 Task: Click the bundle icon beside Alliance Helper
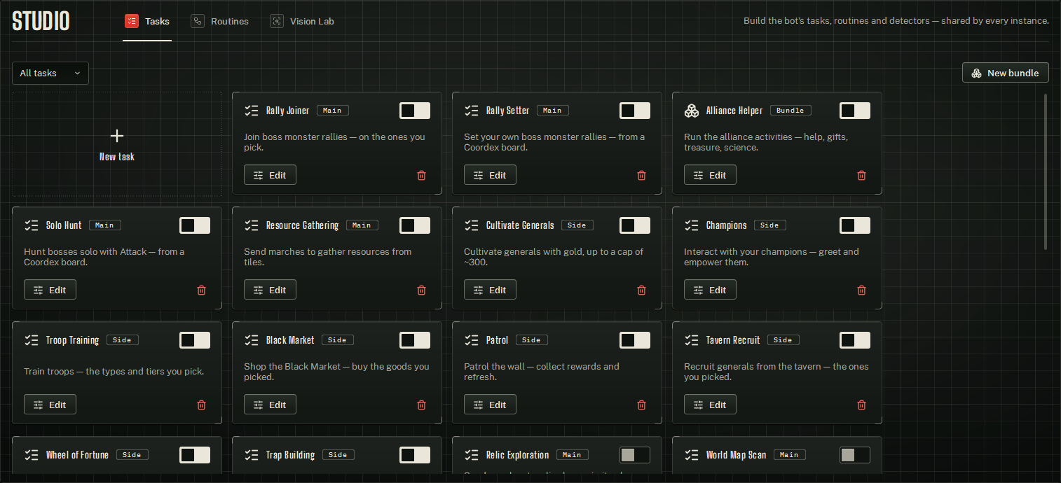(691, 111)
